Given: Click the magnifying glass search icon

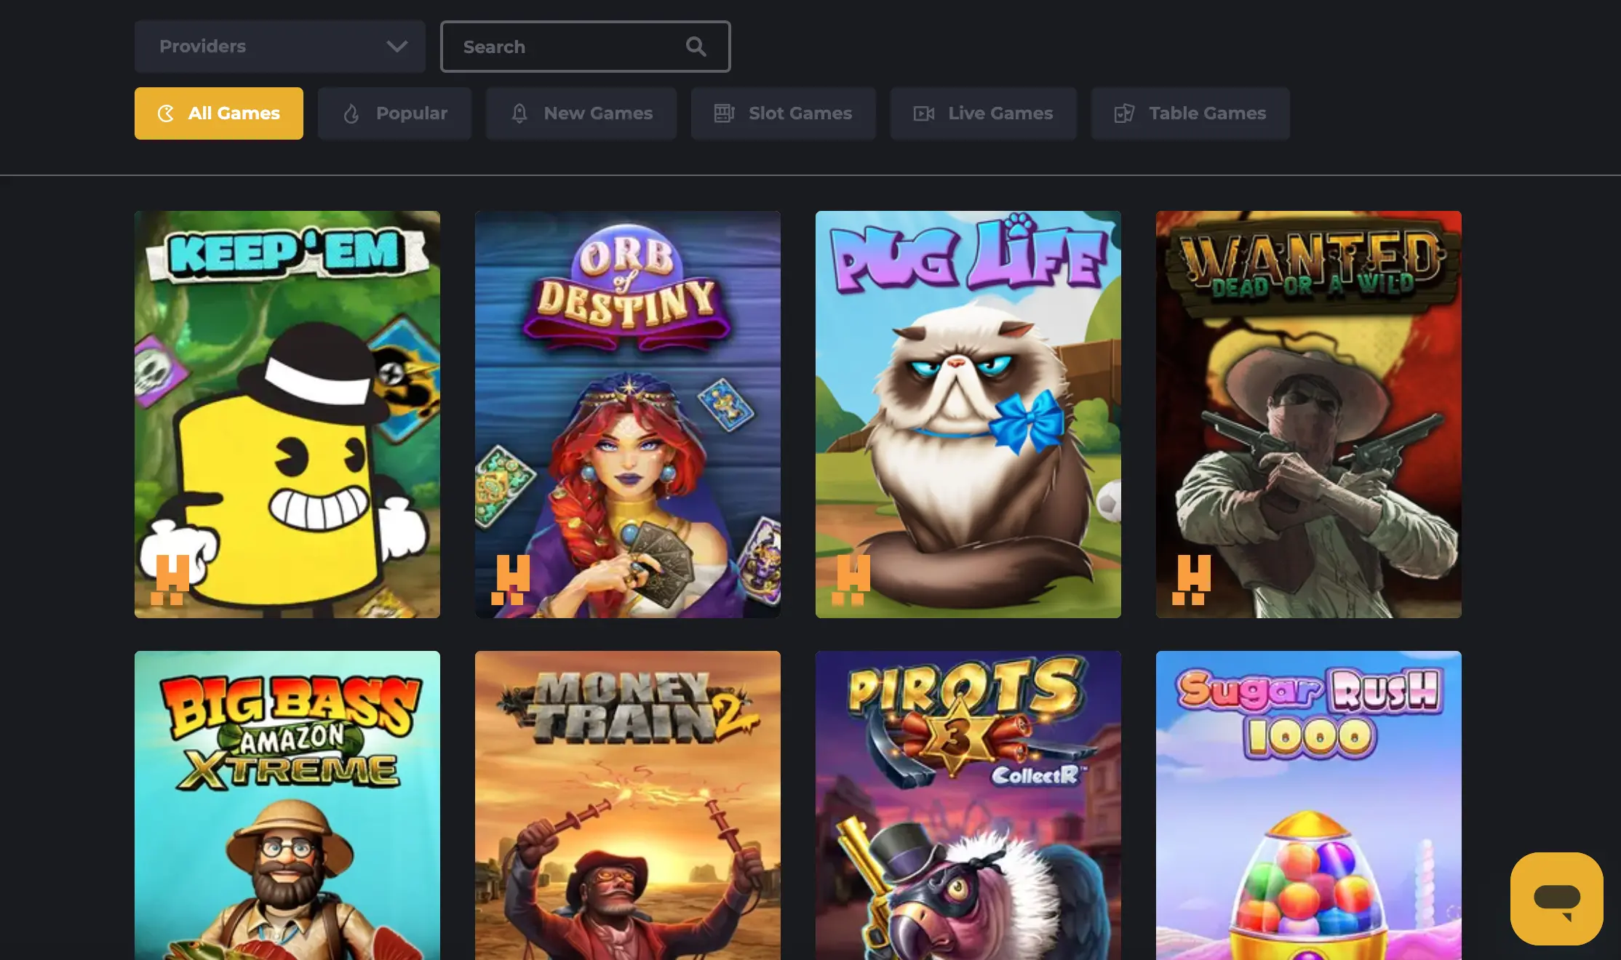Looking at the screenshot, I should click(696, 47).
